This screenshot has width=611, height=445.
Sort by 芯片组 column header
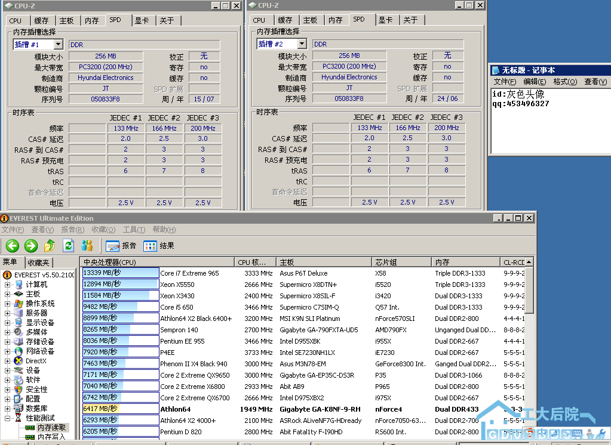401,262
